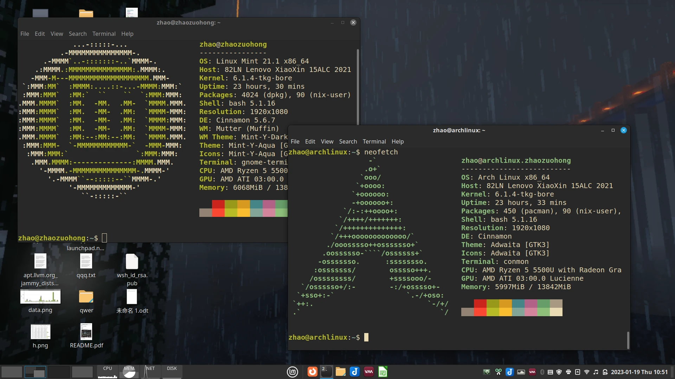This screenshot has width=675, height=379.
Task: Click 'Packages: 450 (pacman)' line
Action: coord(541,211)
